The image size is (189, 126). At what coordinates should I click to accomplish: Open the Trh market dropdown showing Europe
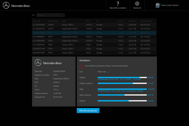pos(51,15)
